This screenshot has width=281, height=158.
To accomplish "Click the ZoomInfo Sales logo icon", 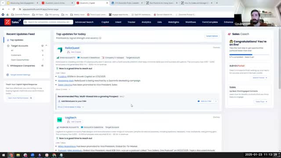I will 7,22.
